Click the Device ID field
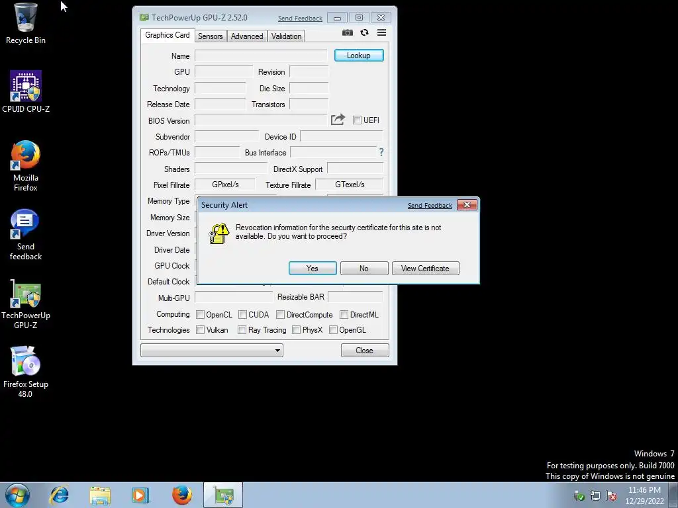The height and width of the screenshot is (508, 678). [342, 136]
